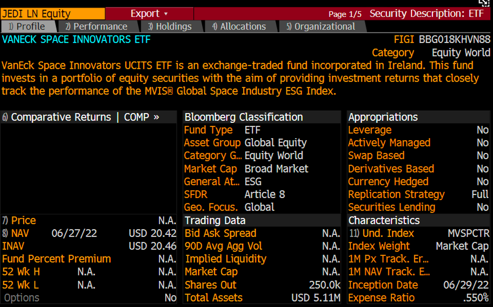Select the VANECK SPACE INNOVATORS ETF title
Screen dimensions: 493x307
[76, 40]
